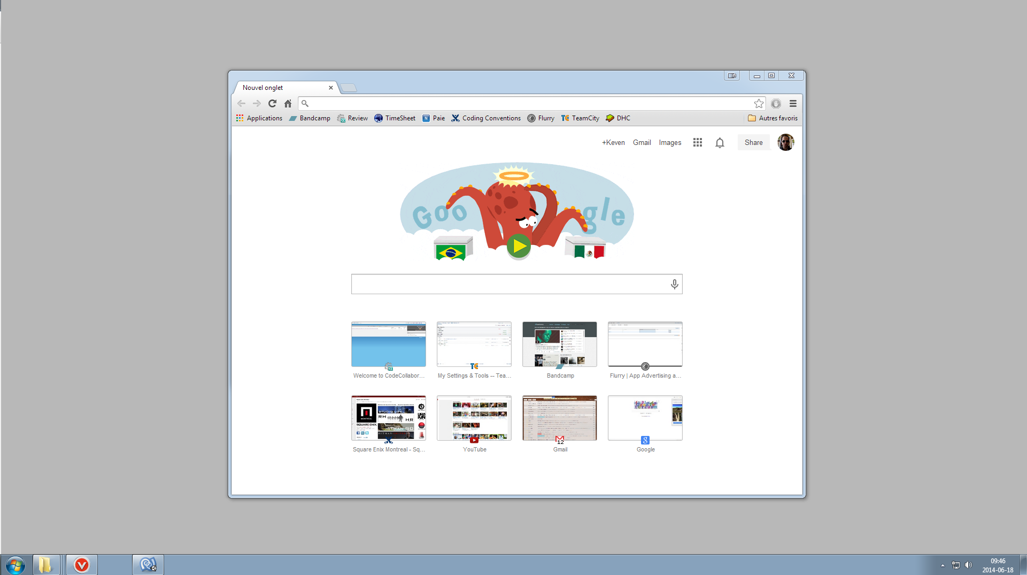Open the Applications bookmark shortcut

[x=259, y=118]
